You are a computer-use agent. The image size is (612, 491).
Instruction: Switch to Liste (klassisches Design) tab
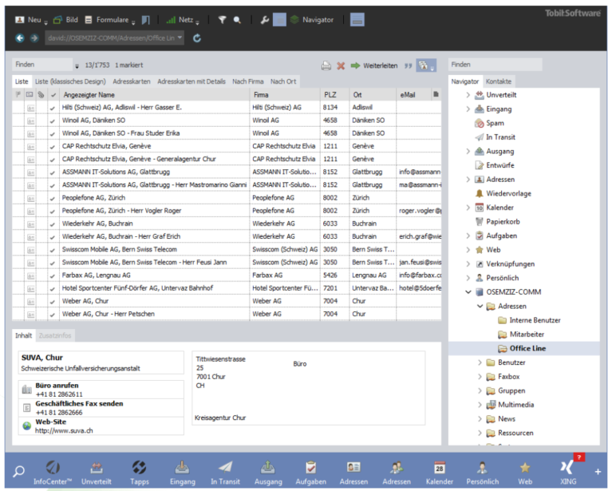70,81
